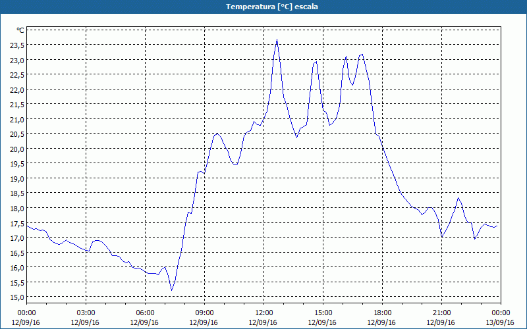Click the 15,0 axis value

(x=17, y=297)
